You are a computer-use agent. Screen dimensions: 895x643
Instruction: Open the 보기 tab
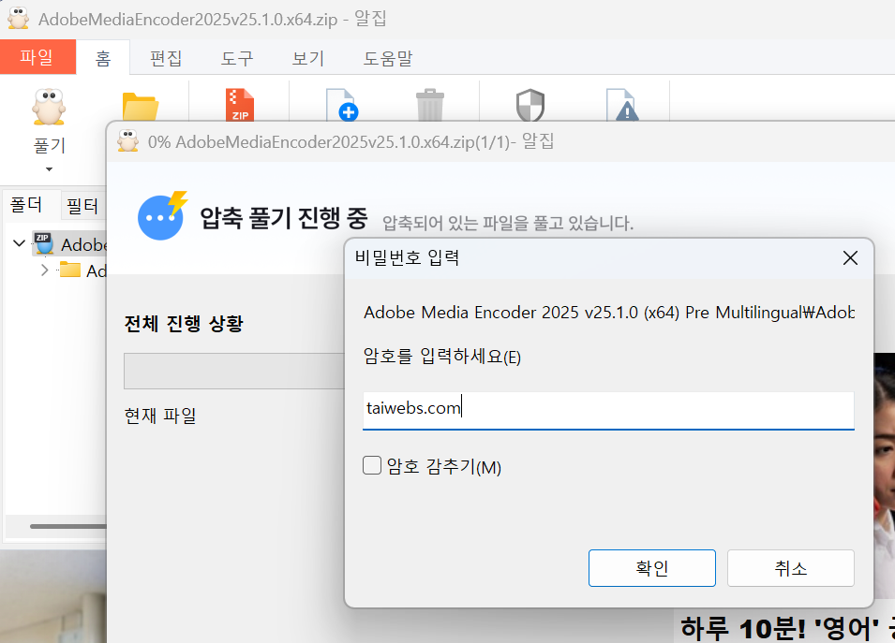[308, 58]
